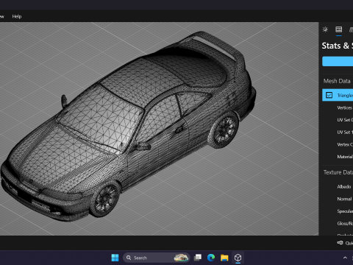Open the Help menu
This screenshot has width=353, height=265.
pyautogui.click(x=17, y=16)
